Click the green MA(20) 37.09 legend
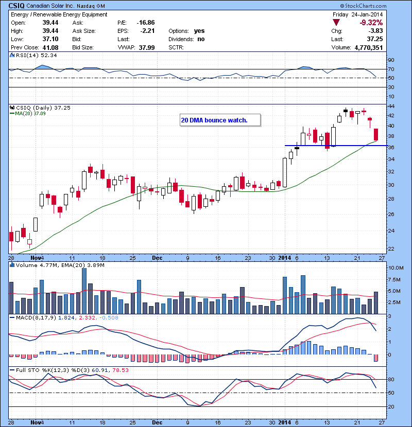The image size is (412, 427). click(x=27, y=113)
